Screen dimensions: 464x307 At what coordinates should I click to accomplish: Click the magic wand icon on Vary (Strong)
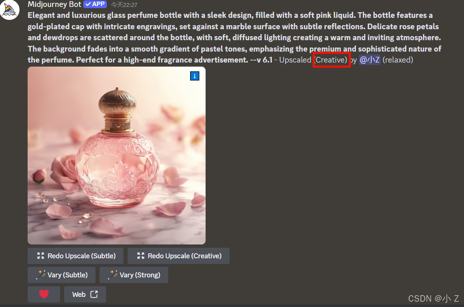[x=113, y=275]
